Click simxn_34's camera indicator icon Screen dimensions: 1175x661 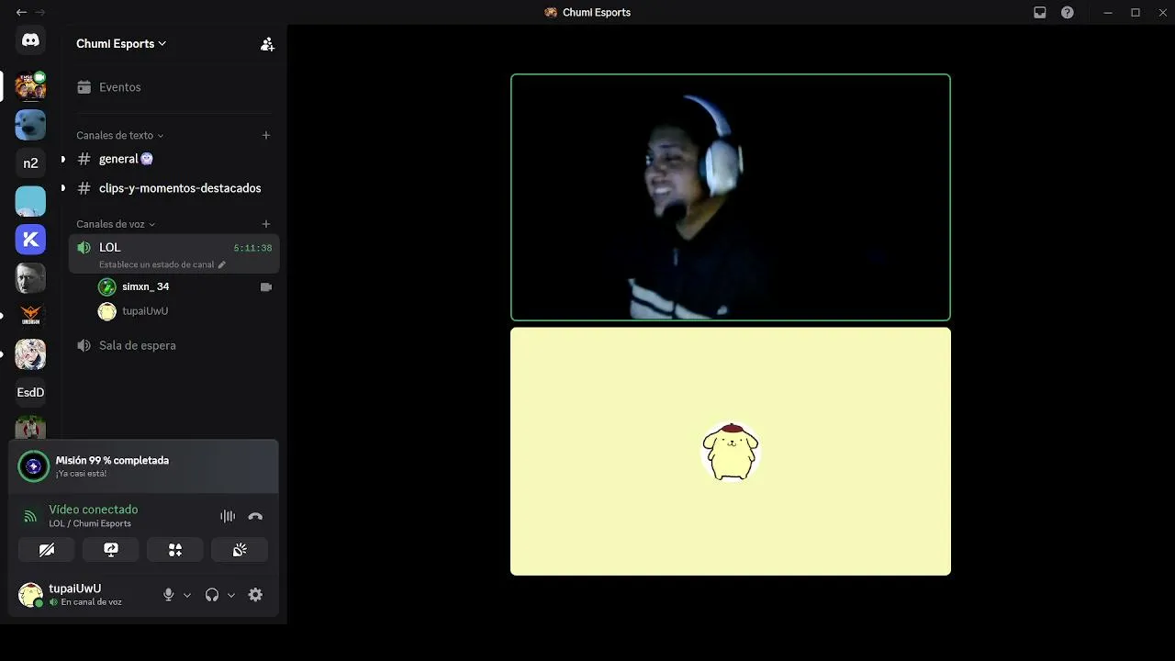266,287
